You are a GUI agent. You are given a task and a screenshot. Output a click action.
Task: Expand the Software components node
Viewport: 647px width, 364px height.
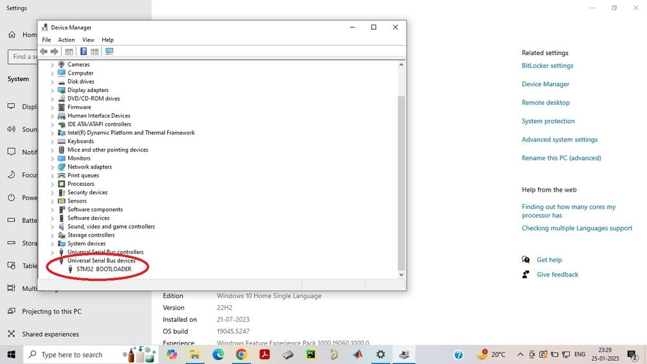[x=52, y=210]
